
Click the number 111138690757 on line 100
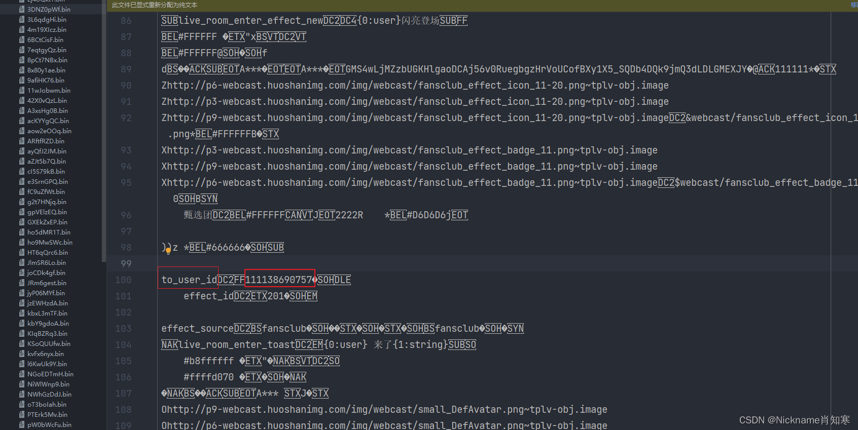coord(278,280)
